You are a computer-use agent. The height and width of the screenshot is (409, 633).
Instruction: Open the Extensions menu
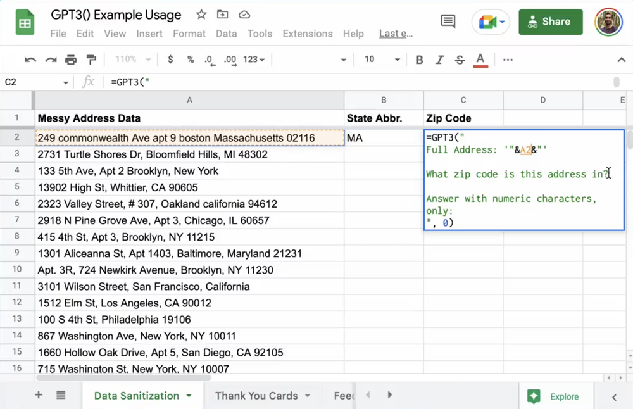[308, 34]
